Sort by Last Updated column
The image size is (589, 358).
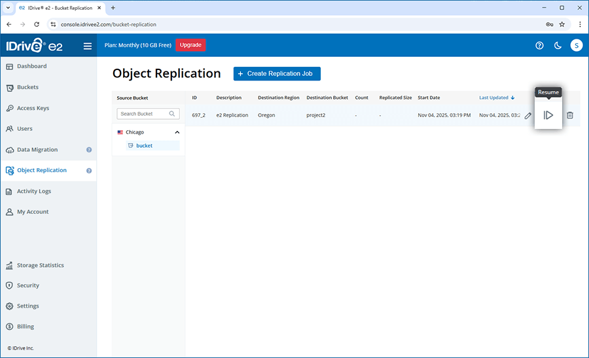(496, 98)
